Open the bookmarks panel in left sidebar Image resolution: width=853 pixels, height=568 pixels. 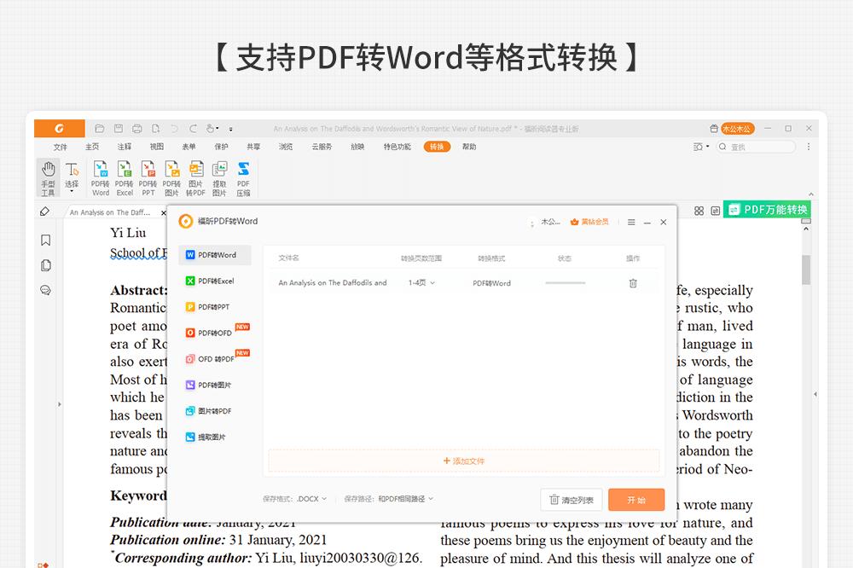[x=46, y=240]
